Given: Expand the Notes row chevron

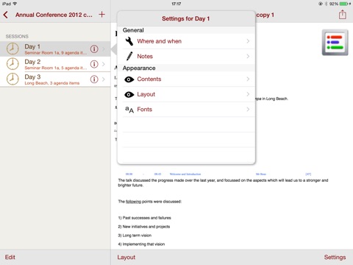Looking at the screenshot, I should pyautogui.click(x=248, y=56).
